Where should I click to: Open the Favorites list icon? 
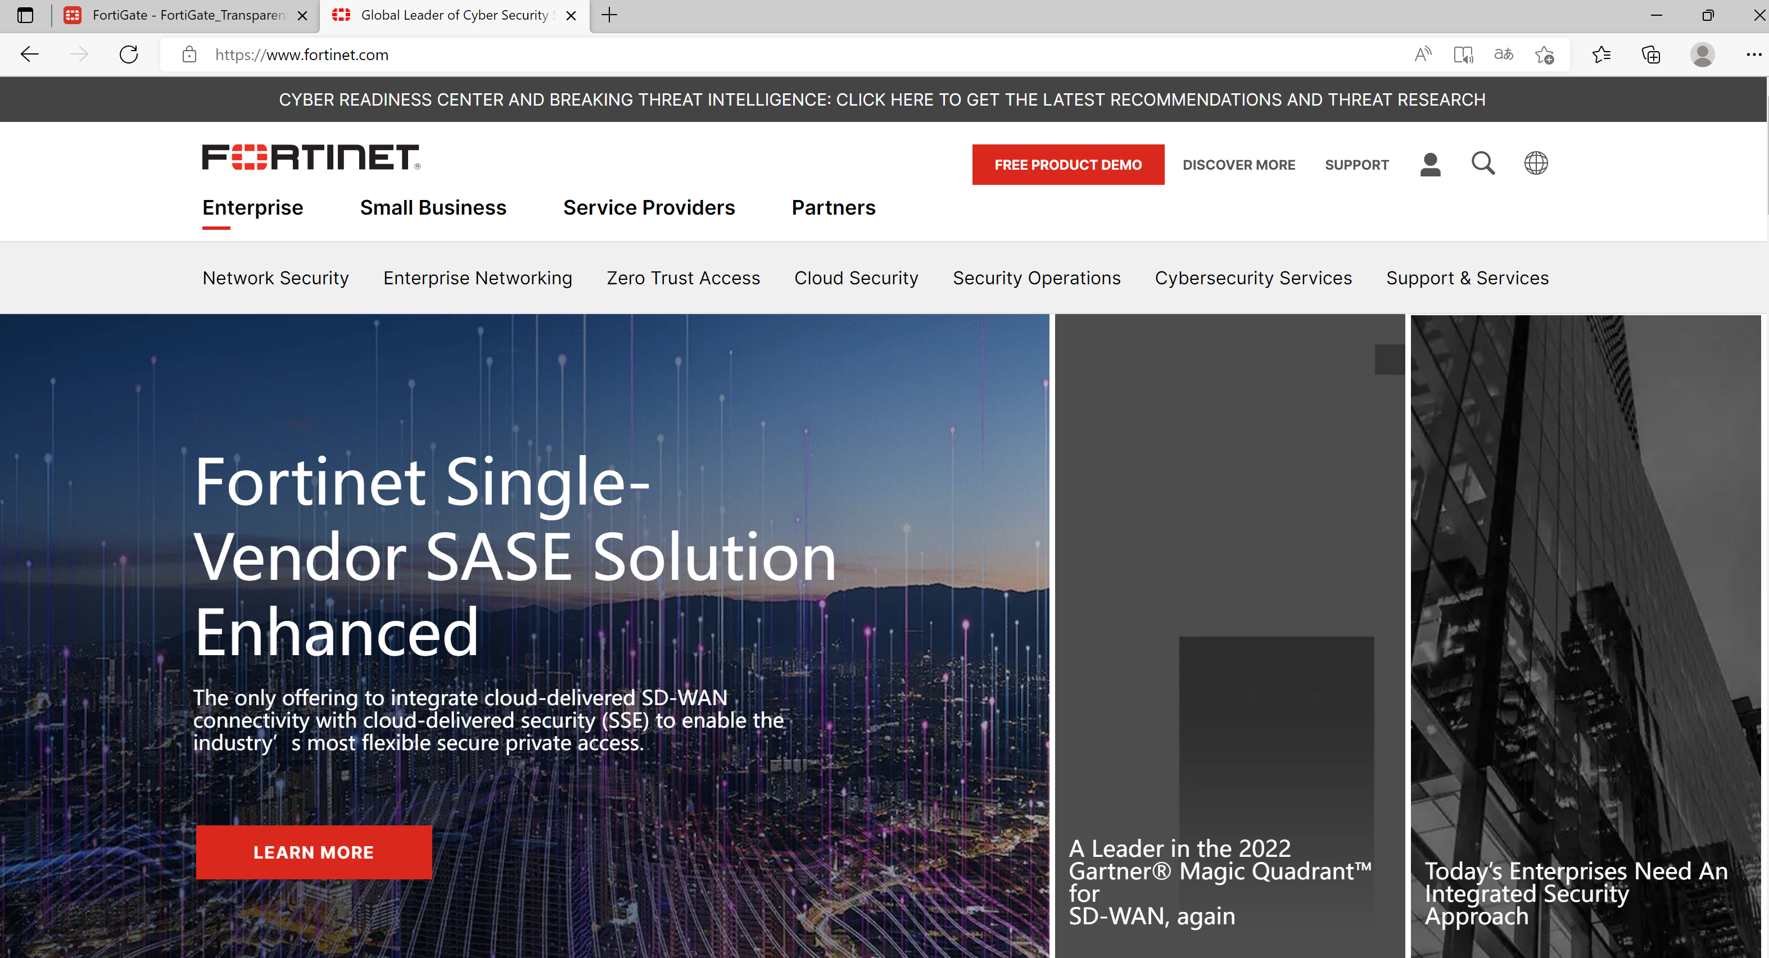(1601, 54)
